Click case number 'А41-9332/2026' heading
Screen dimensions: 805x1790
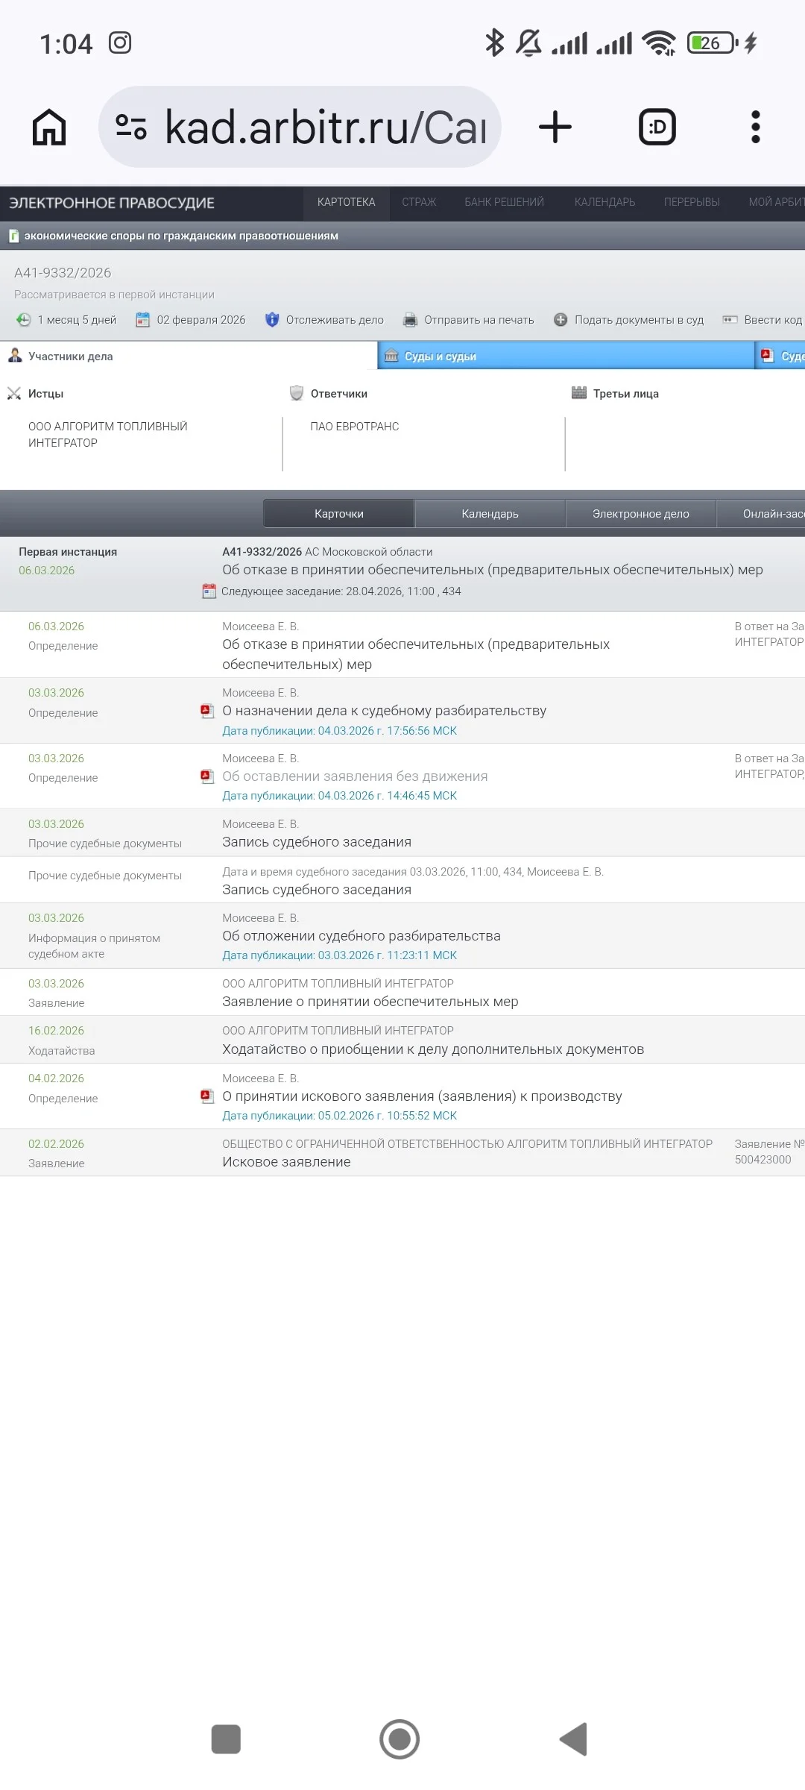pos(63,273)
